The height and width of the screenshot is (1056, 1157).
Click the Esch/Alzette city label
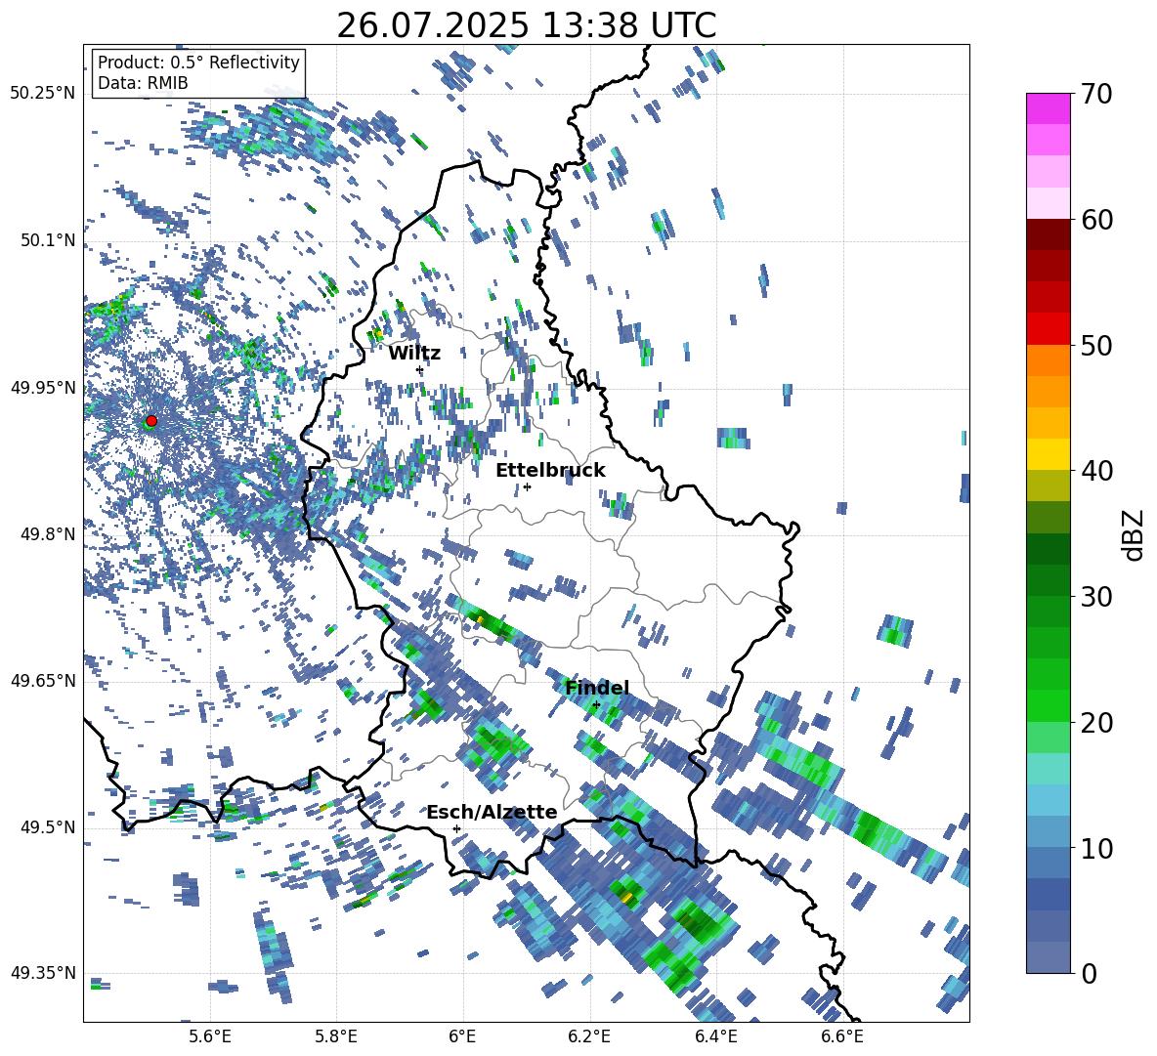[492, 813]
